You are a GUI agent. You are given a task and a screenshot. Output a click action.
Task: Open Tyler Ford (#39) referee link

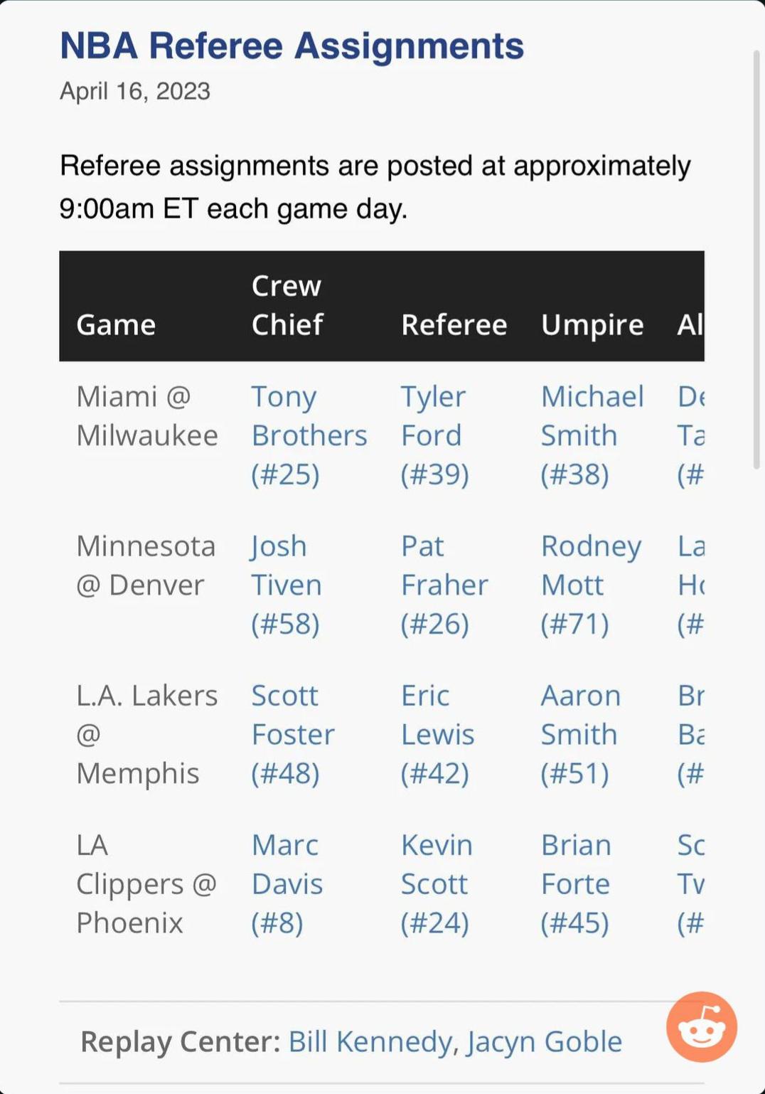(x=434, y=435)
